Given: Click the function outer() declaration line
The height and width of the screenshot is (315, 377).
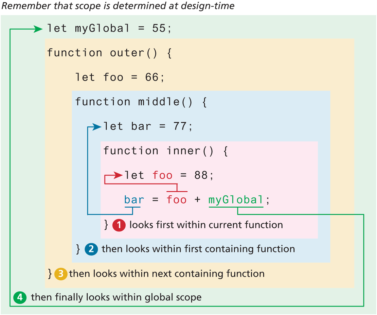Looking at the screenshot, I should pyautogui.click(x=109, y=53).
